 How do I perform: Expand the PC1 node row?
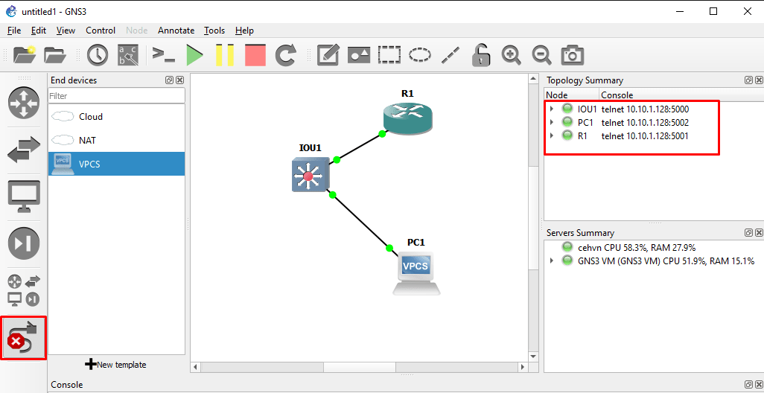click(x=552, y=122)
